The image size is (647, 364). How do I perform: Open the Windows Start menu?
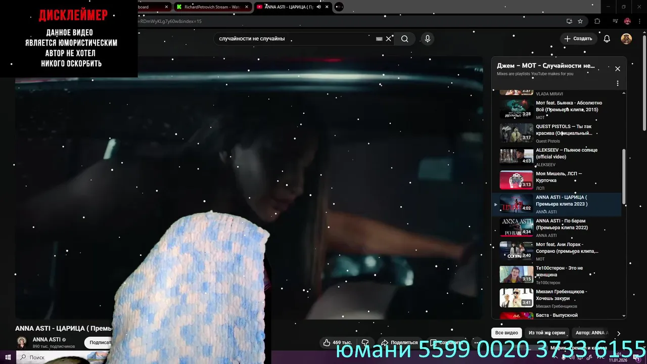point(7,357)
